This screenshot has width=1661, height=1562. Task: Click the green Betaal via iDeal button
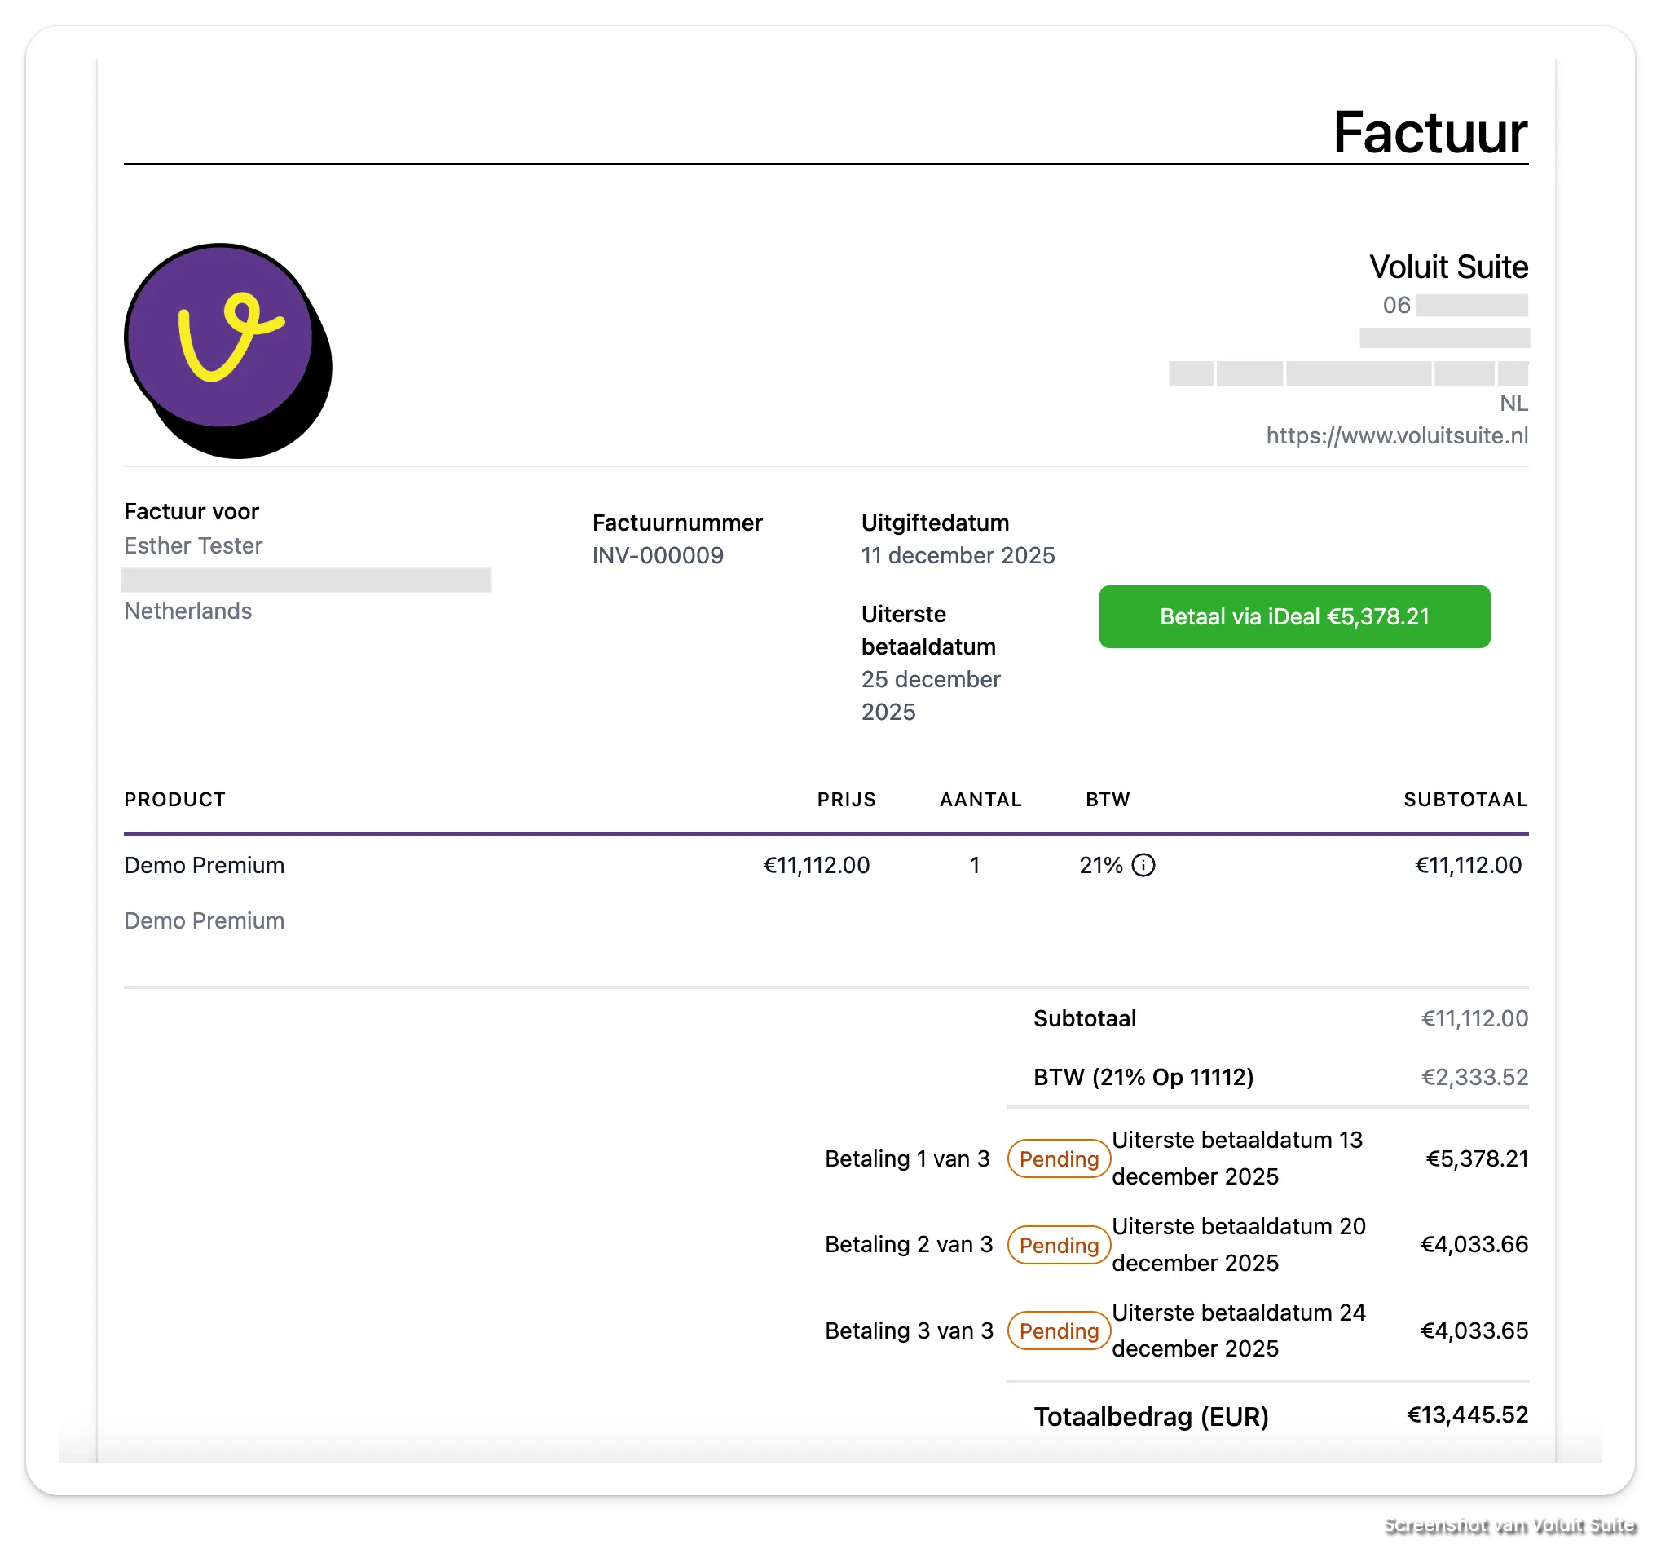(1293, 617)
